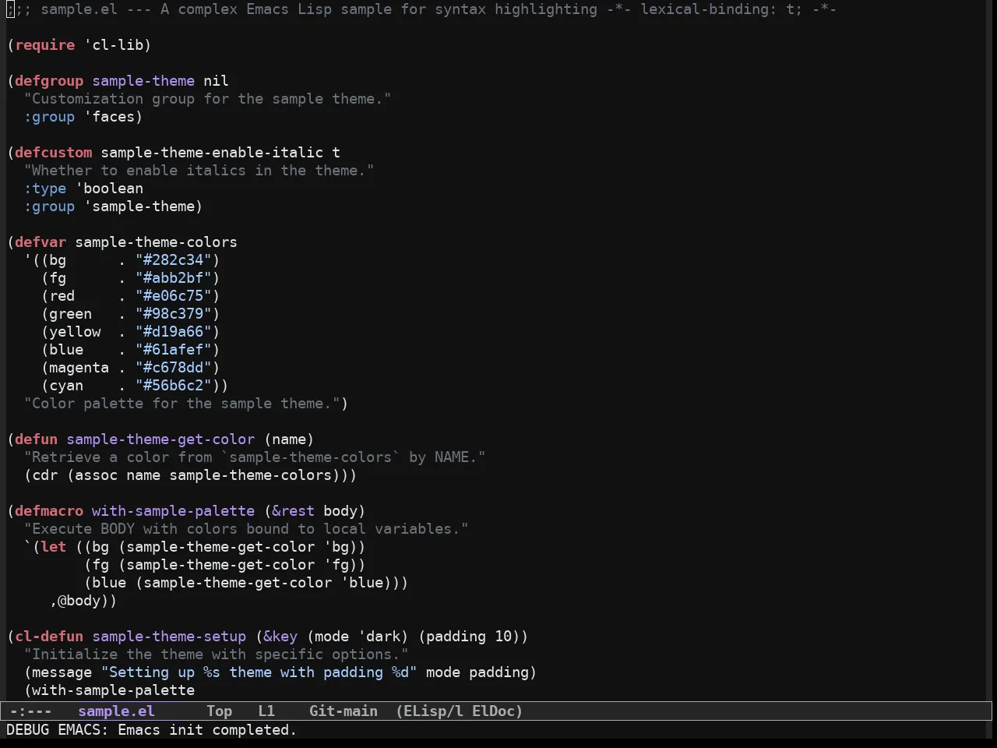Click the L1 line number indicator
997x748 pixels.
point(266,711)
